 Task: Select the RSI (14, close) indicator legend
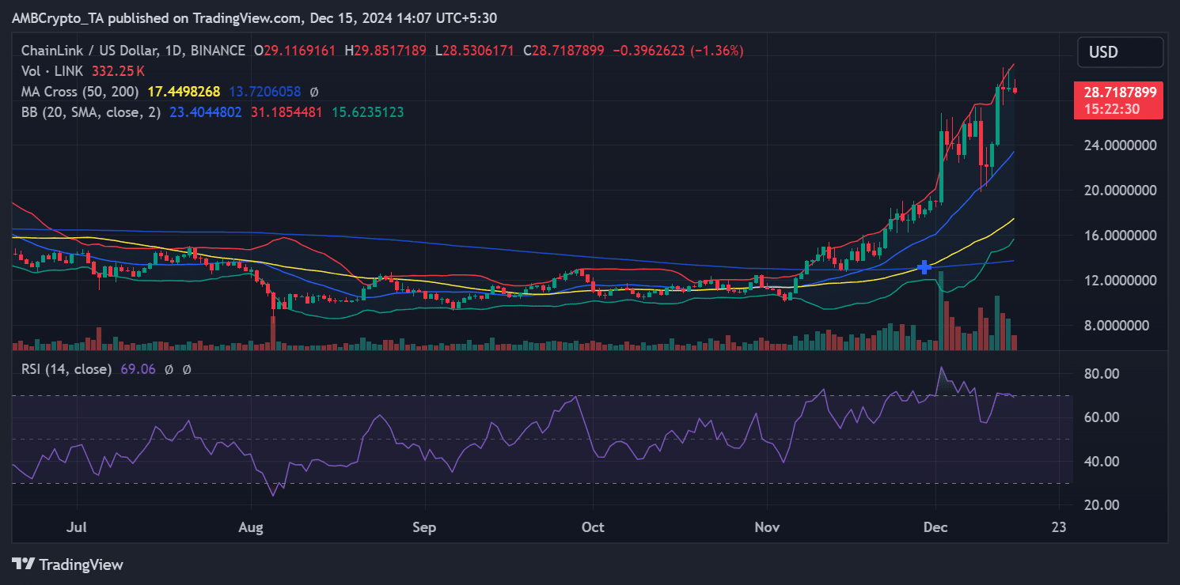[66, 369]
